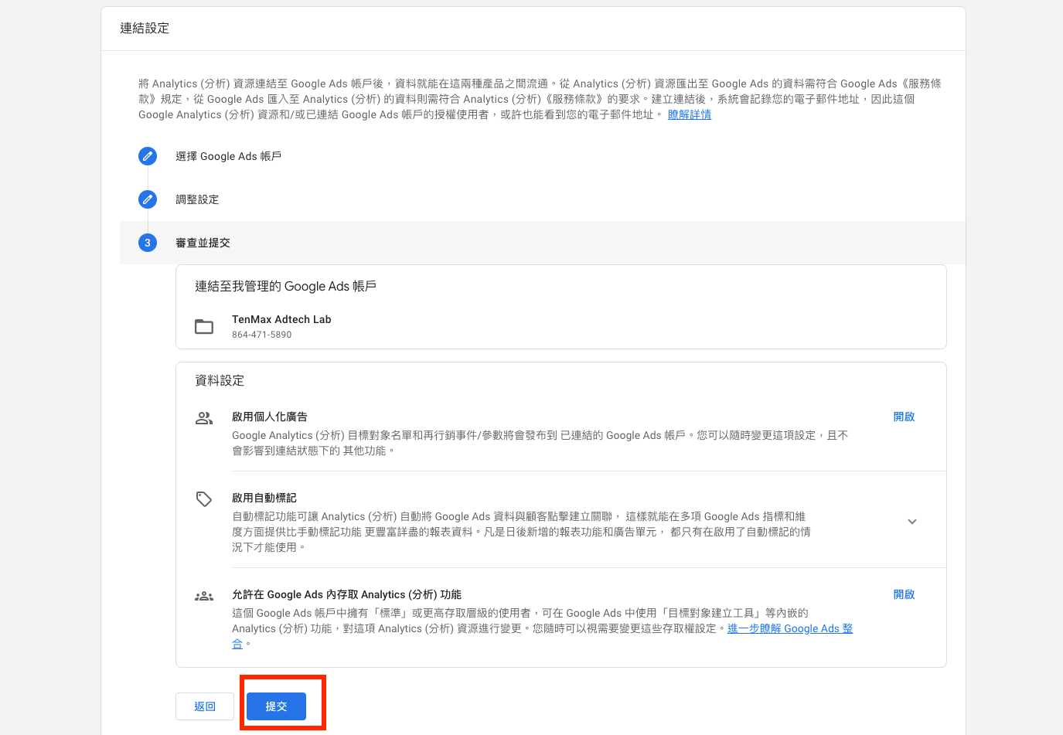Click the people icon beside 啟用個人化廣告
This screenshot has height=735, width=1063.
(204, 417)
